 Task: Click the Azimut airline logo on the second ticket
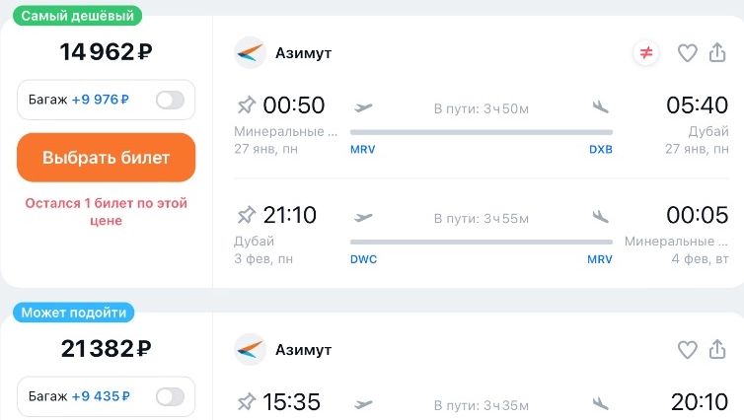[250, 350]
